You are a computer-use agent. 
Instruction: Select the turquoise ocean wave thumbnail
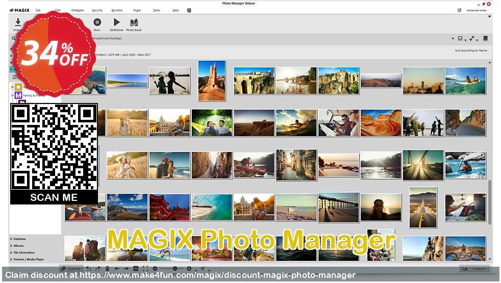[x=212, y=208]
